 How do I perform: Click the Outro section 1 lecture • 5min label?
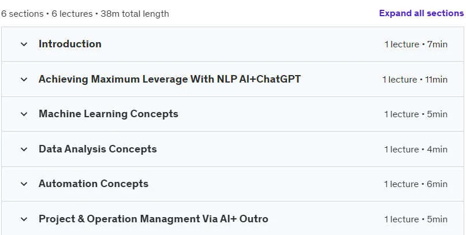416,219
